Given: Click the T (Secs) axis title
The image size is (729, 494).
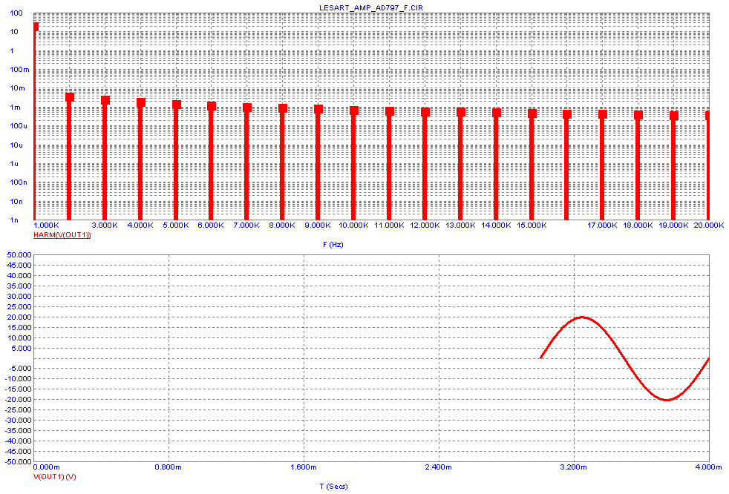Looking at the screenshot, I should tap(333, 487).
